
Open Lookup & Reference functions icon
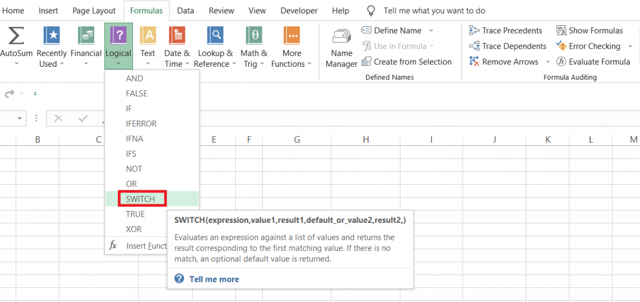(x=215, y=36)
